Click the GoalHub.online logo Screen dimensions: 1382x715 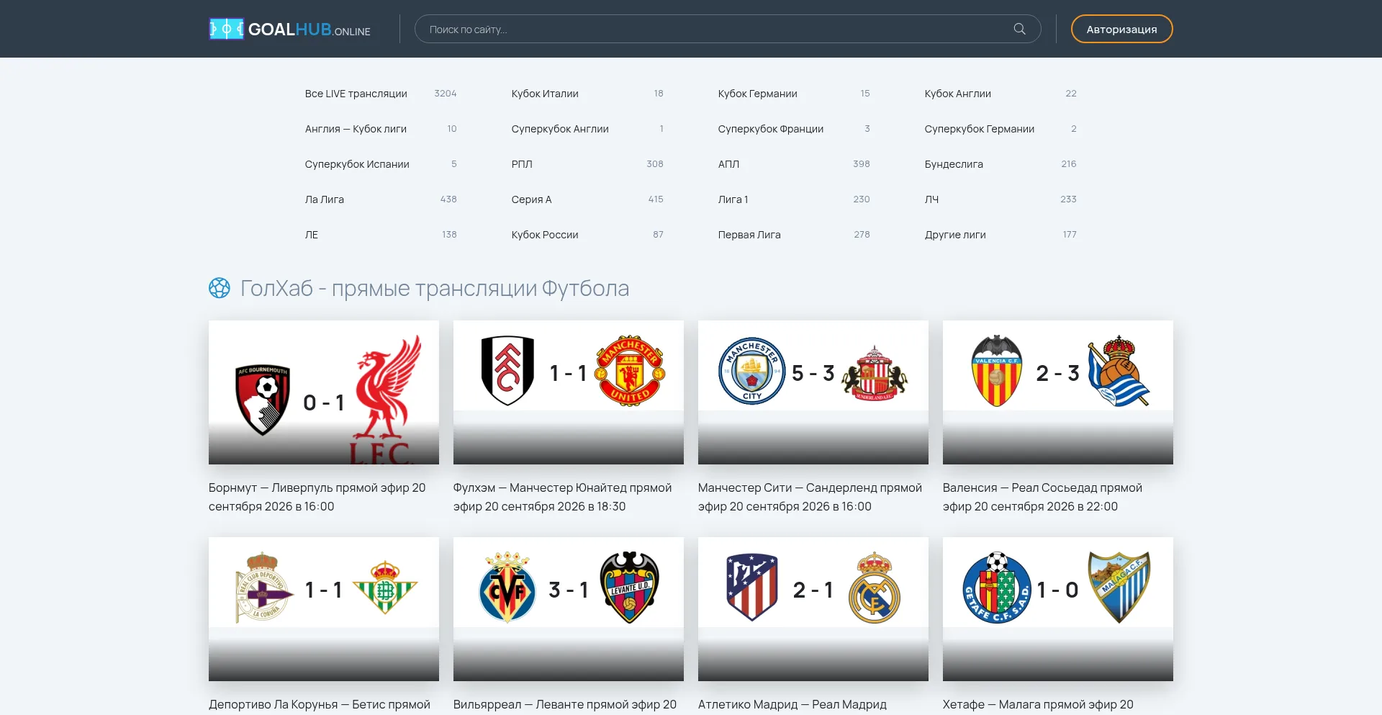pos(289,29)
